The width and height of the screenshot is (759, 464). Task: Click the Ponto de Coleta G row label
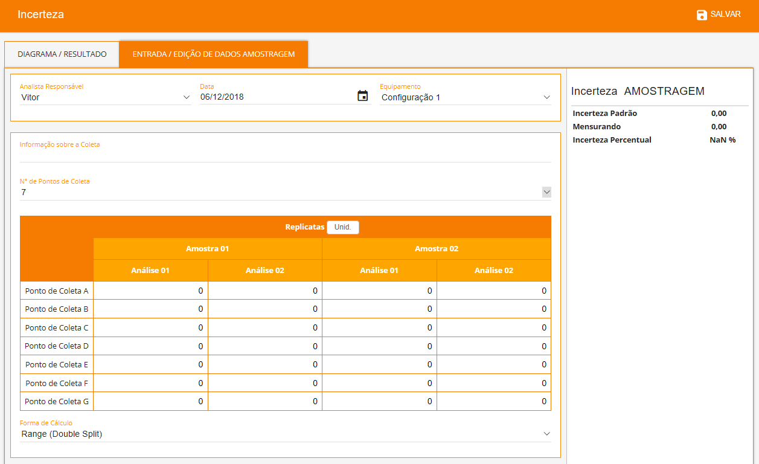click(57, 401)
